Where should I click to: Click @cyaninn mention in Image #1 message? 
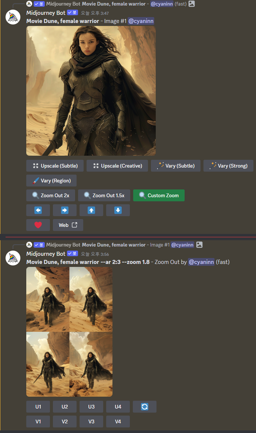(141, 21)
